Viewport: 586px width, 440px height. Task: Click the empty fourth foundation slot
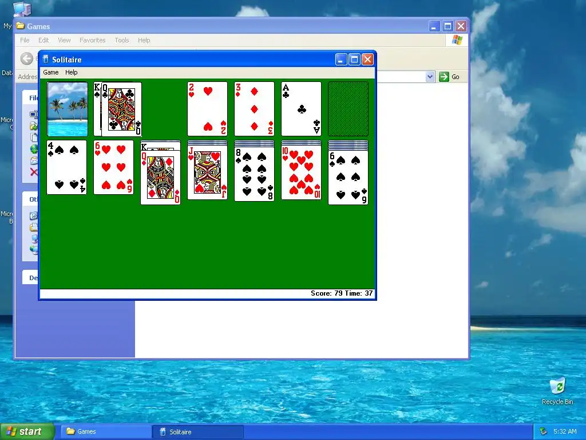[348, 109]
